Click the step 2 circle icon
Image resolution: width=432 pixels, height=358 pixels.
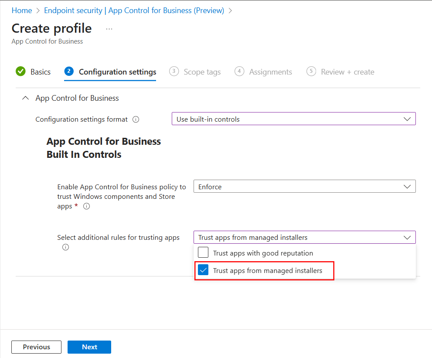pos(69,71)
